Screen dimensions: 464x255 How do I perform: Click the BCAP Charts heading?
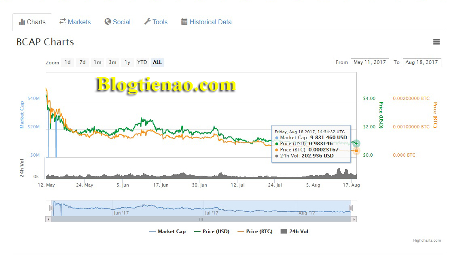coord(45,42)
